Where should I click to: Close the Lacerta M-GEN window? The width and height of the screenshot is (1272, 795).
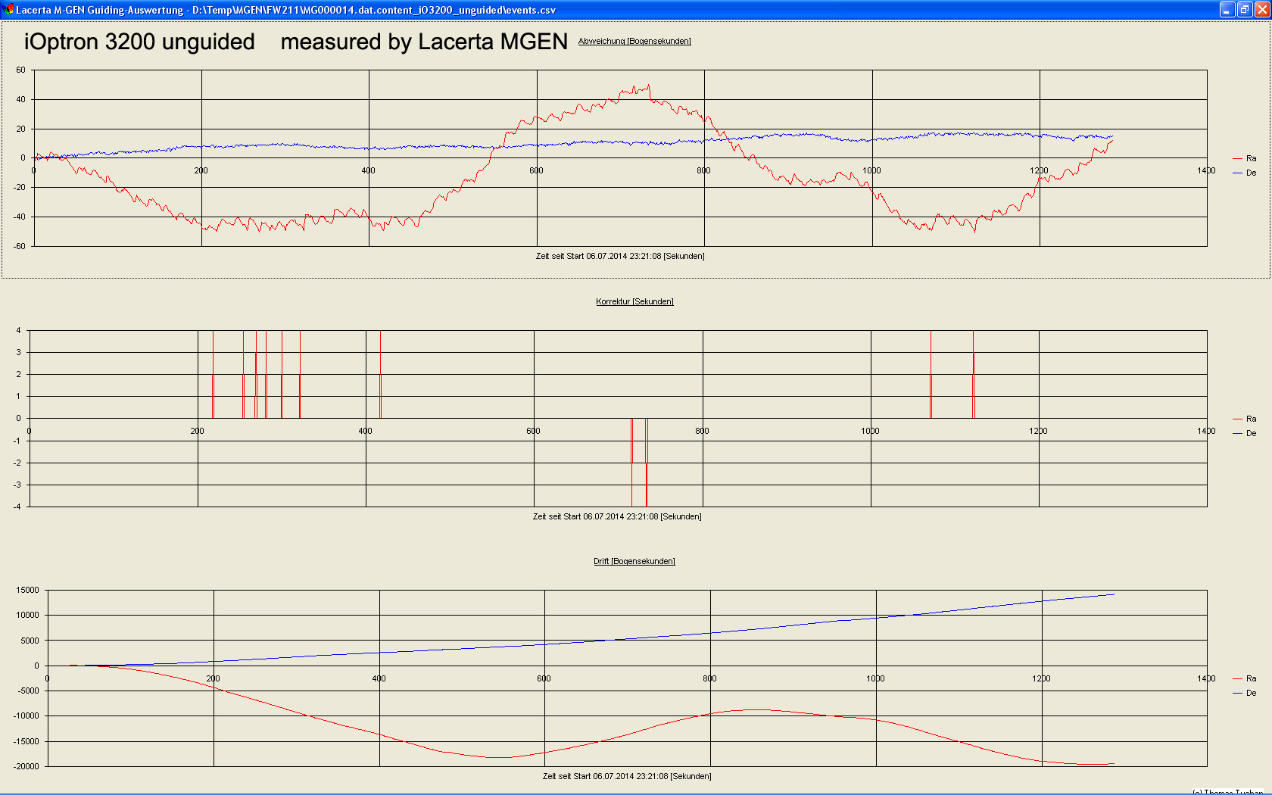click(x=1261, y=10)
